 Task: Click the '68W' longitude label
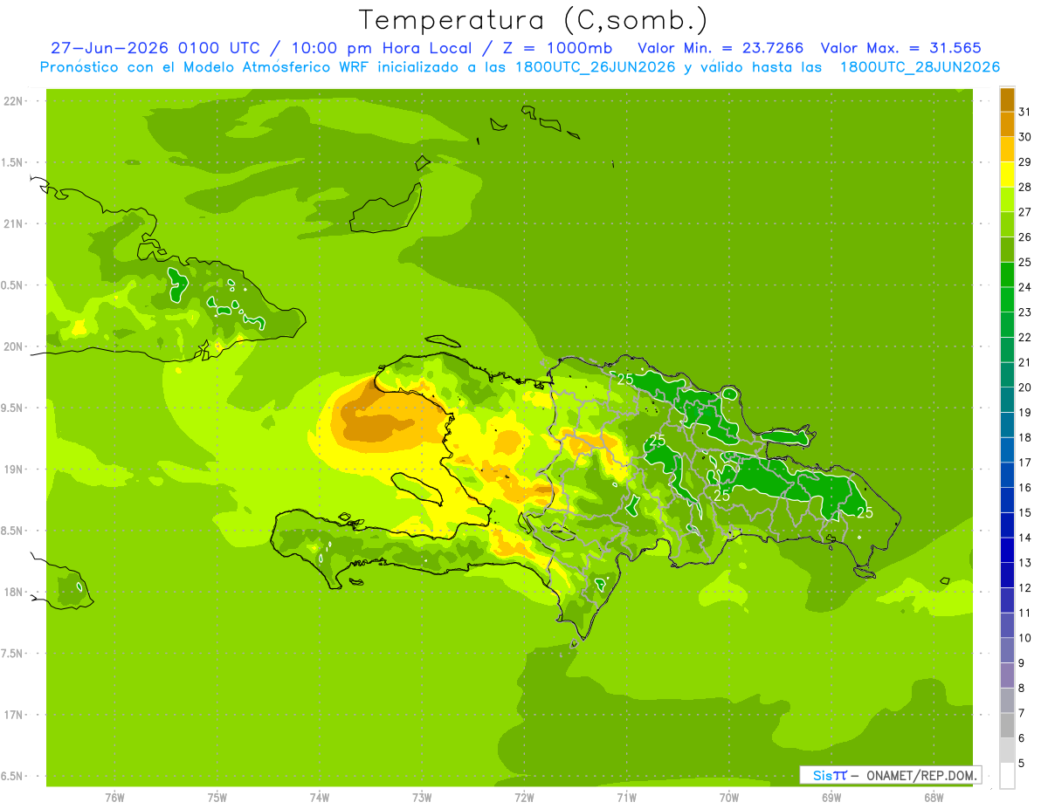tap(934, 797)
